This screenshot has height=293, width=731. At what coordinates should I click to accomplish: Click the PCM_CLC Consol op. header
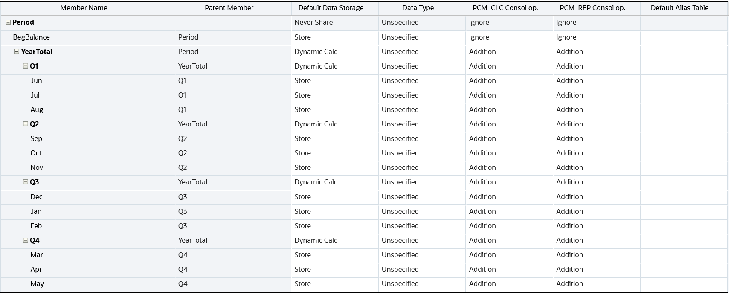505,8
